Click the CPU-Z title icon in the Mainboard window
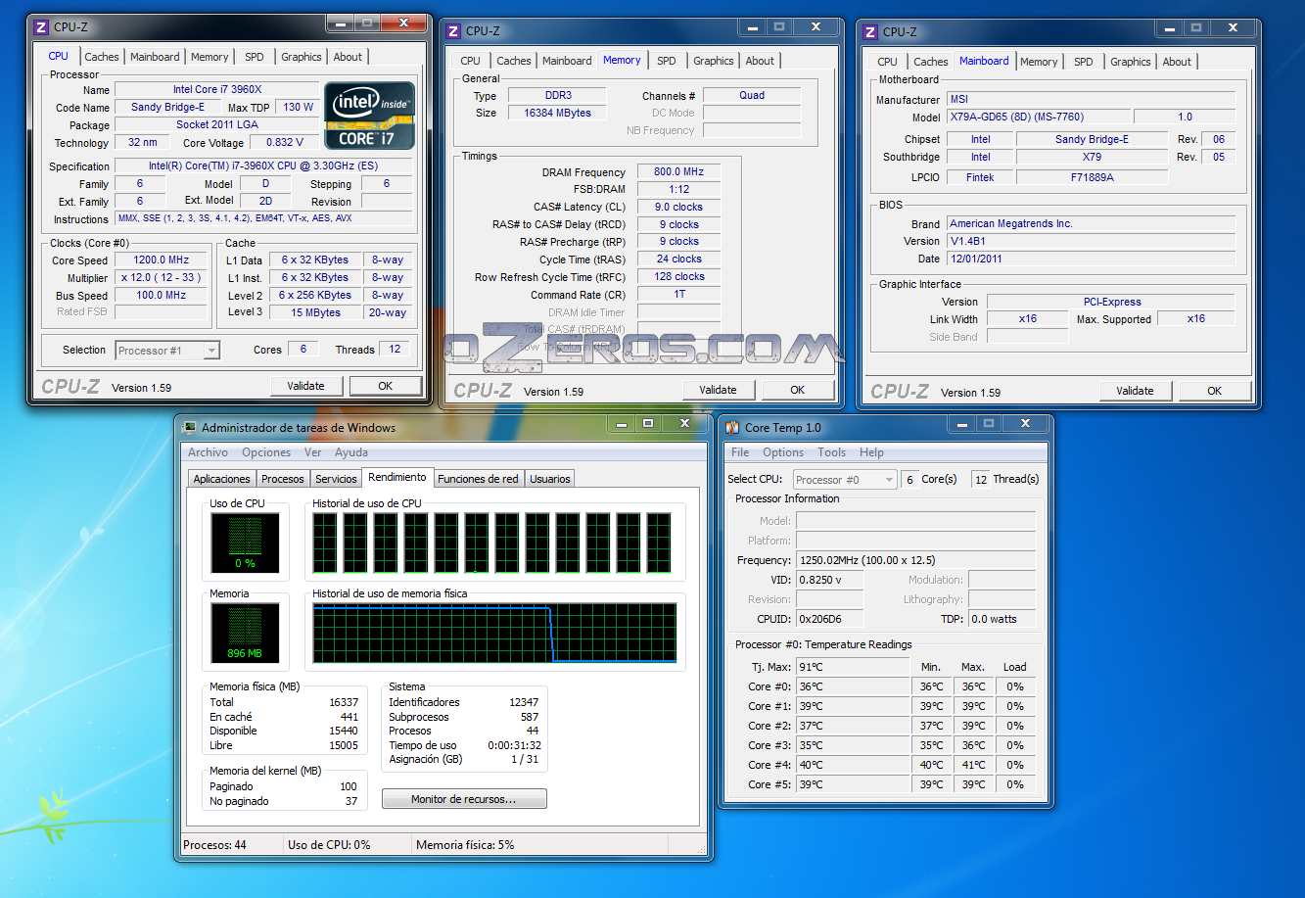 pos(870,32)
